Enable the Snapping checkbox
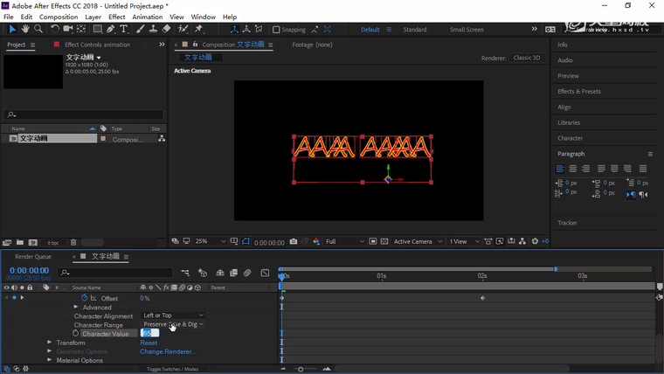This screenshot has width=664, height=374. tap(277, 30)
